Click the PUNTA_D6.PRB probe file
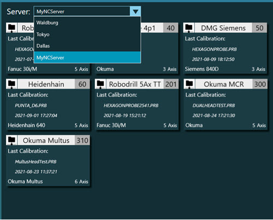 31,105
